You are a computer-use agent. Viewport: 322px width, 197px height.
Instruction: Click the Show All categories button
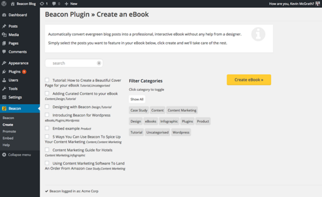(x=137, y=99)
